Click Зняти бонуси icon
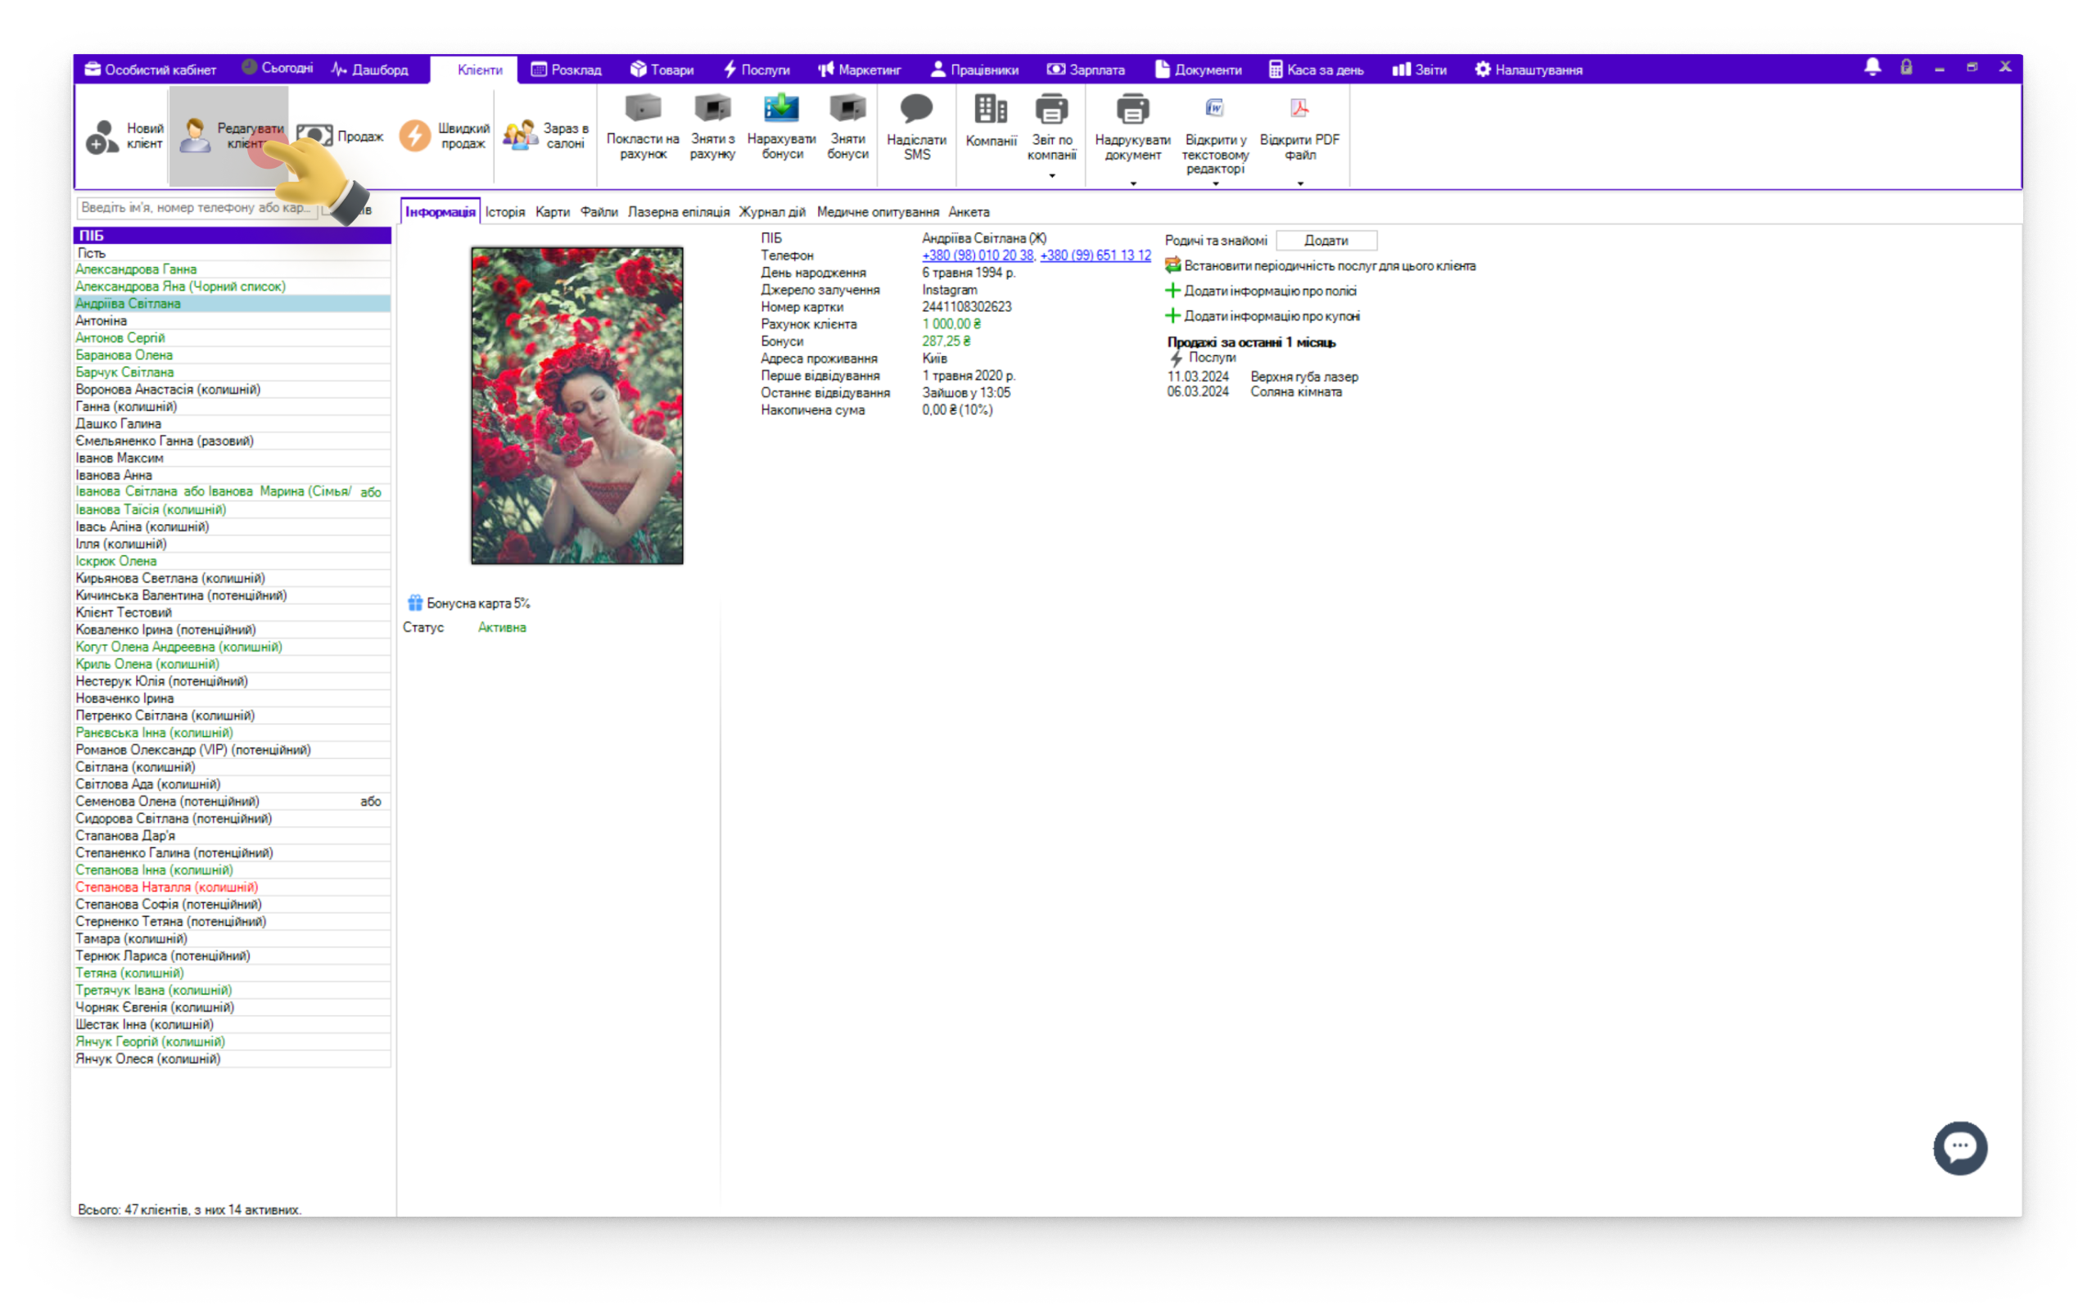Image resolution: width=2096 pixels, height=1310 pixels. (x=847, y=109)
